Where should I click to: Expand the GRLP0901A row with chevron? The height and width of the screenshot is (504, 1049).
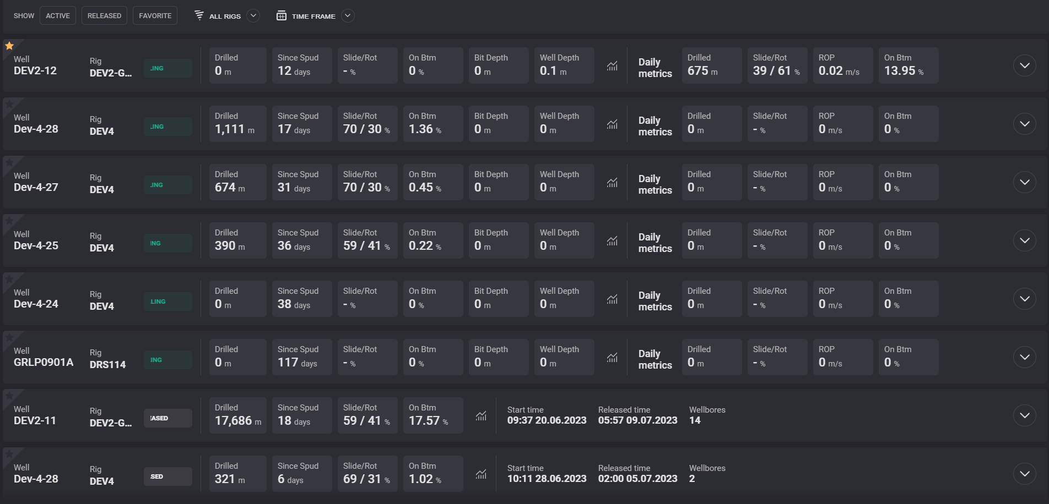tap(1024, 358)
